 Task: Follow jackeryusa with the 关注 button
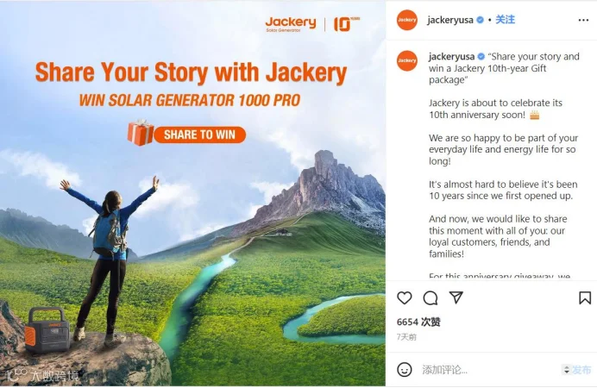click(x=505, y=19)
